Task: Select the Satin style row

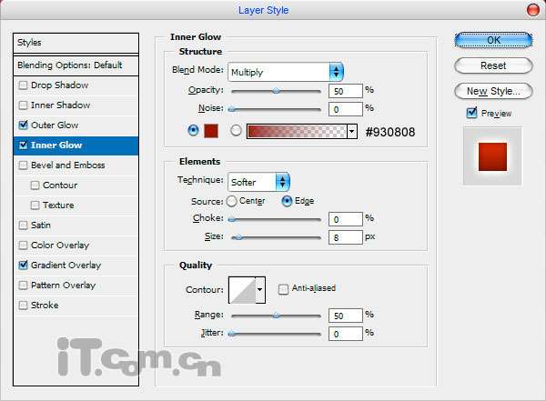Action: pyautogui.click(x=76, y=226)
